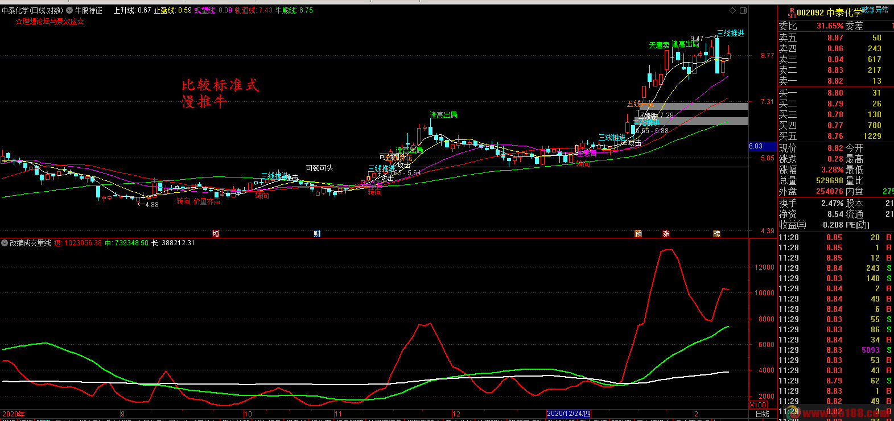Click the 榜 ranking event marker
Screen dimensions: 894x421
pos(716,234)
